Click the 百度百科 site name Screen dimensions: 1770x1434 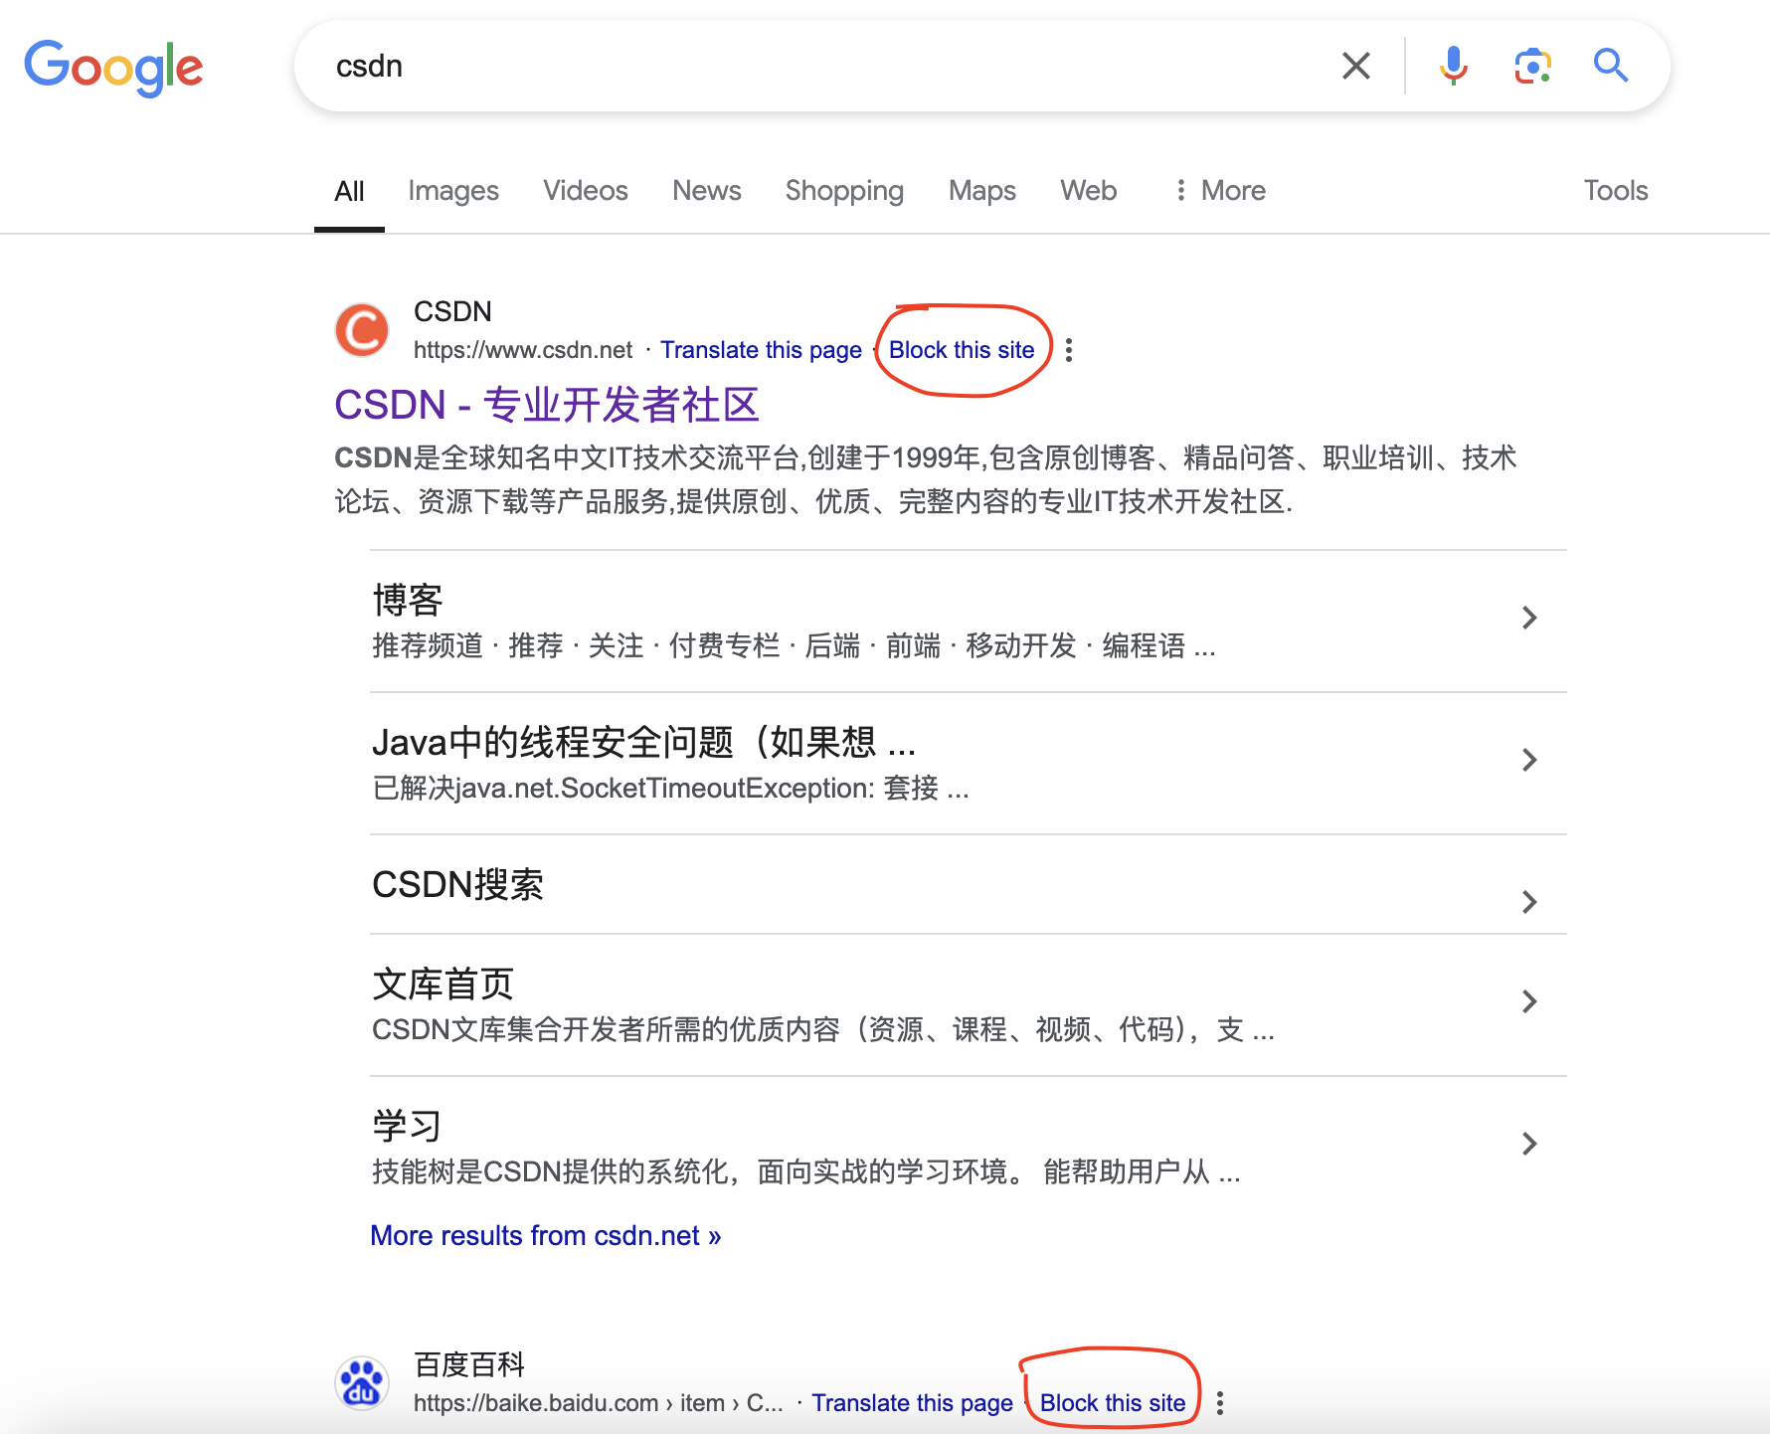point(469,1364)
